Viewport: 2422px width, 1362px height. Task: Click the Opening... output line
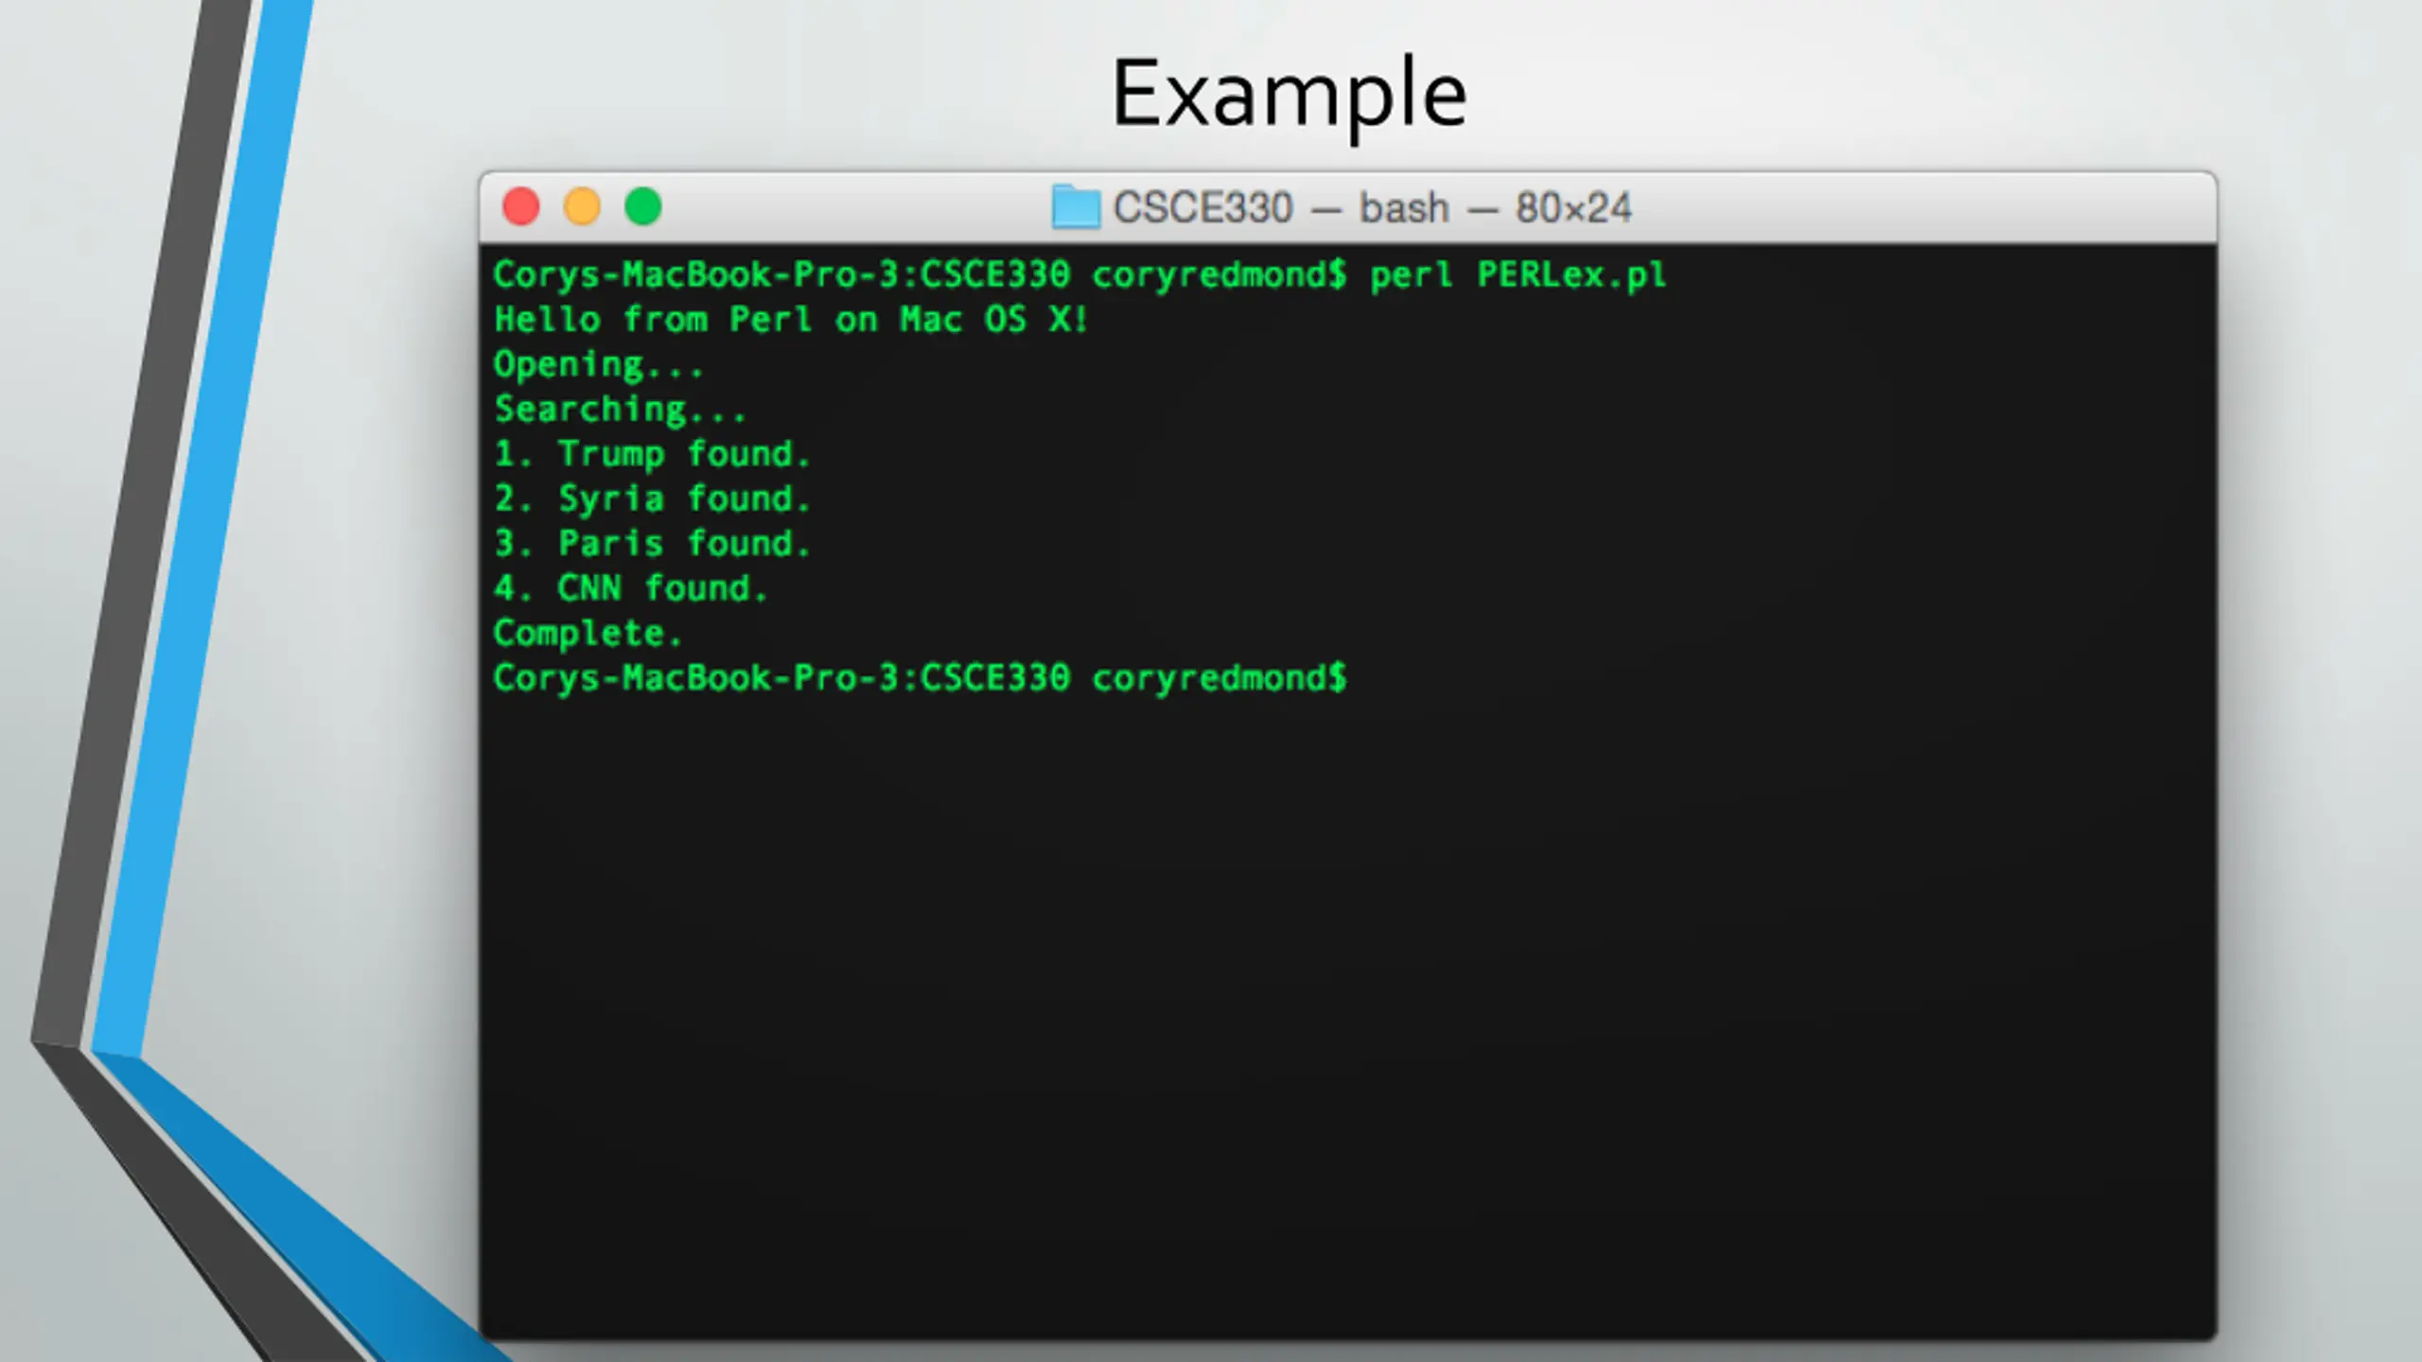598,365
